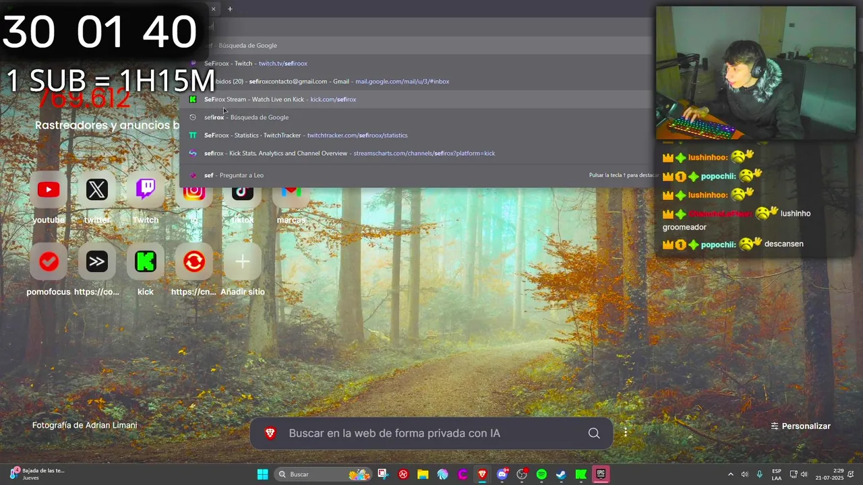This screenshot has width=863, height=485.
Task: Click the microphone icon in the system tray
Action: point(760,474)
